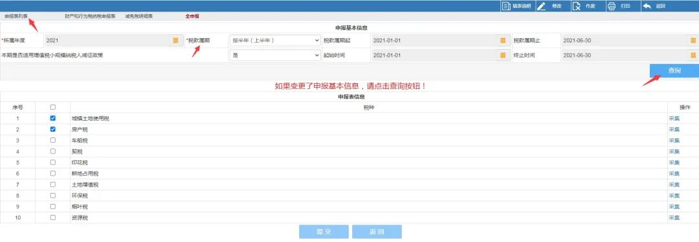Open calendar icon for 终止时间 field

click(x=693, y=55)
